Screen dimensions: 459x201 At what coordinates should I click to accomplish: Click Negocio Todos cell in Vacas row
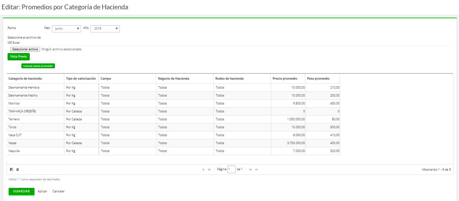(x=184, y=143)
